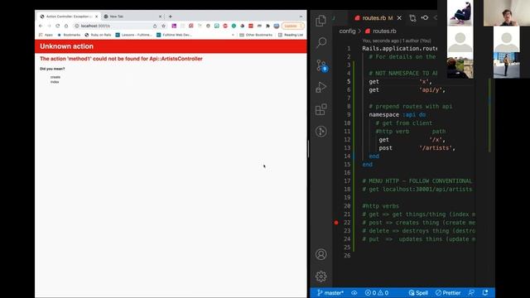Open the Bookmarks bookmark folder
This screenshot has width=530, height=298.
tap(69, 35)
